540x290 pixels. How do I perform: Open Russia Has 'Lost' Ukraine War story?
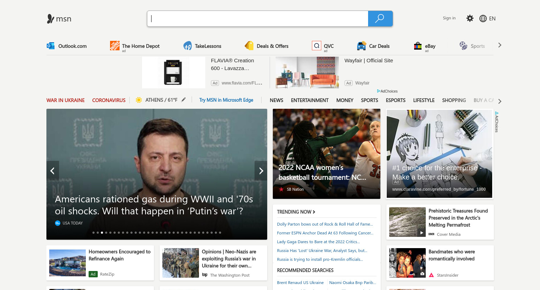click(x=322, y=251)
